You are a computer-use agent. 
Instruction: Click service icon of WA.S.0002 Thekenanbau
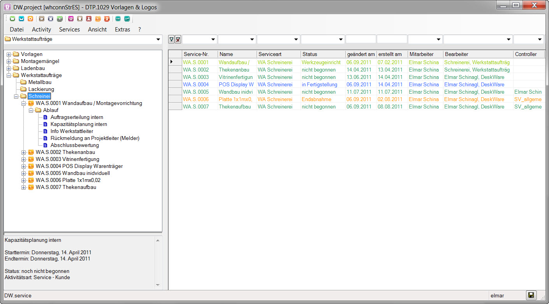[x=31, y=152]
